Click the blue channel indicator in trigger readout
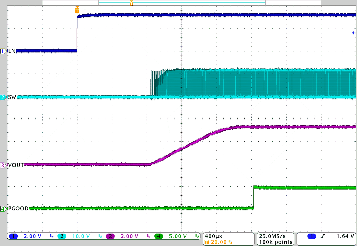 [312, 236]
